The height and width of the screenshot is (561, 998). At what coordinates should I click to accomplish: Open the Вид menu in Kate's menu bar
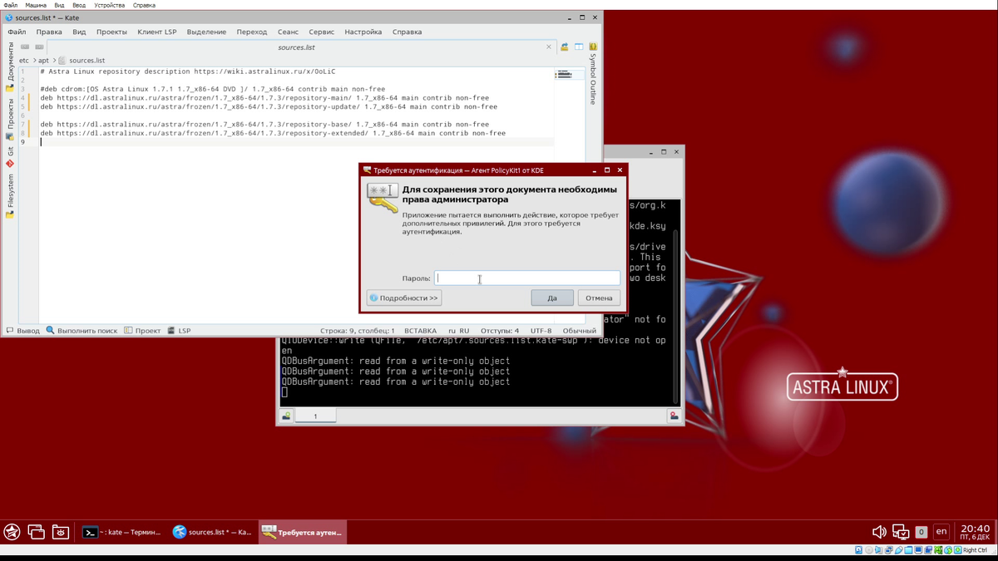pos(79,32)
